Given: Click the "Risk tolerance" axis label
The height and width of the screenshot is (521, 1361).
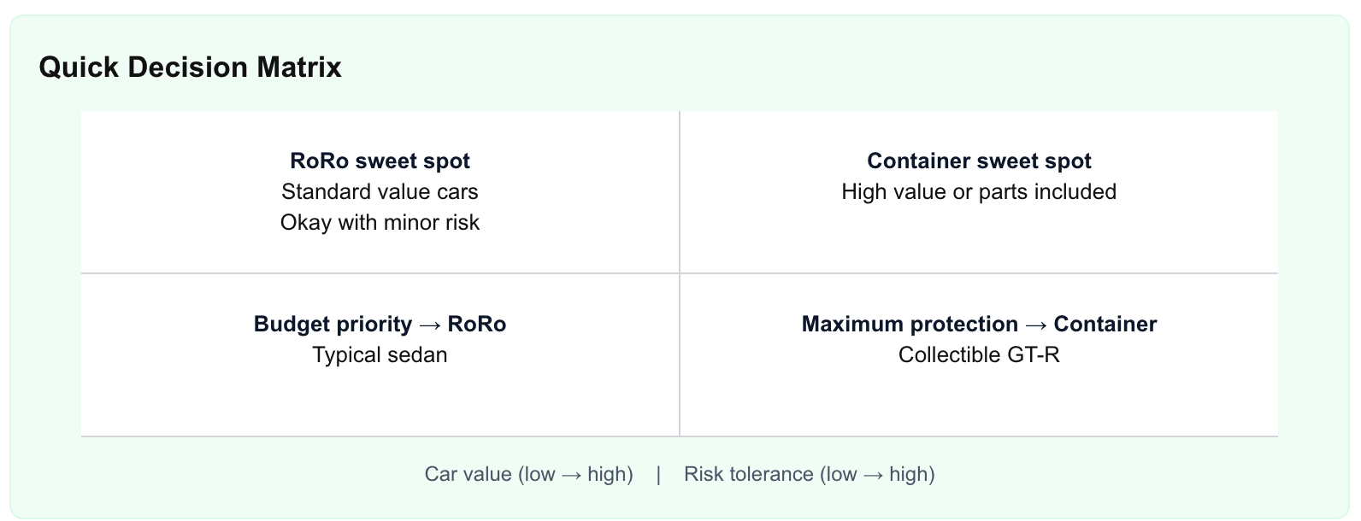Looking at the screenshot, I should point(749,474).
